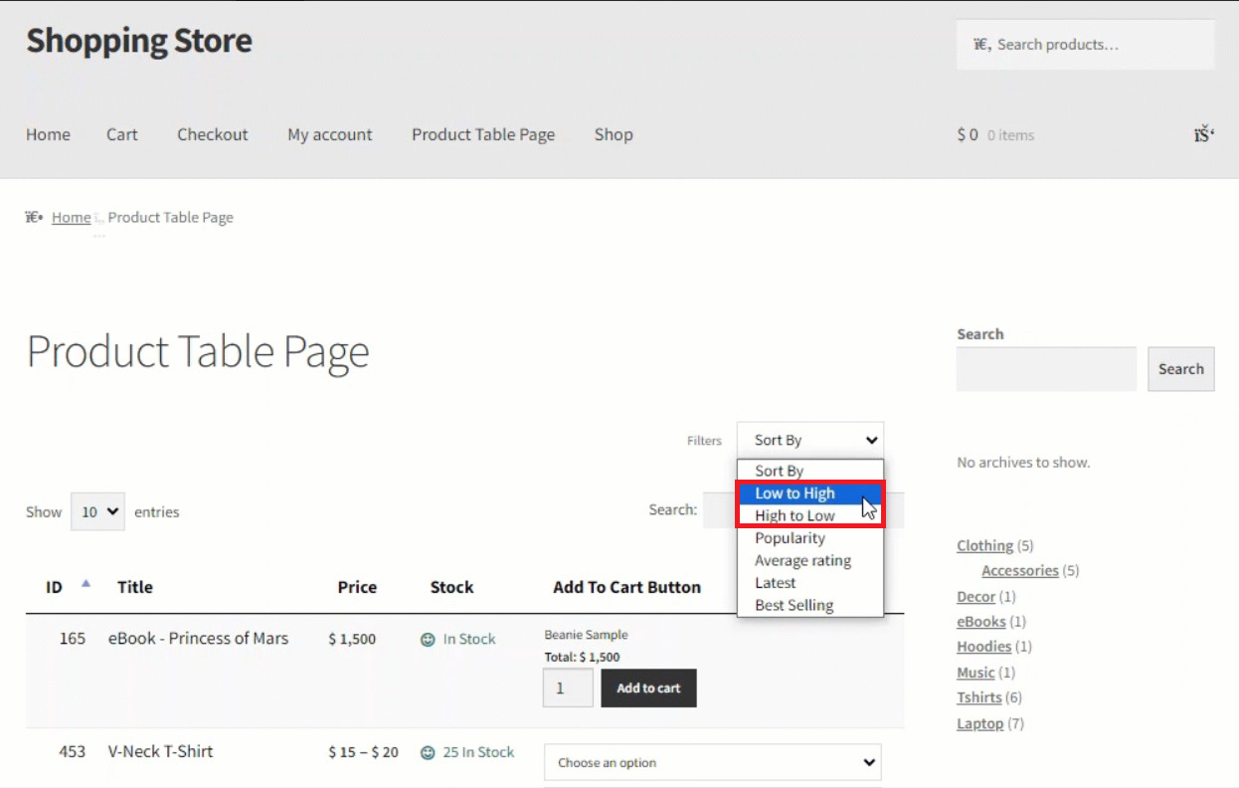This screenshot has height=788, width=1239.
Task: Click the ID cell 165
Action: coord(73,639)
